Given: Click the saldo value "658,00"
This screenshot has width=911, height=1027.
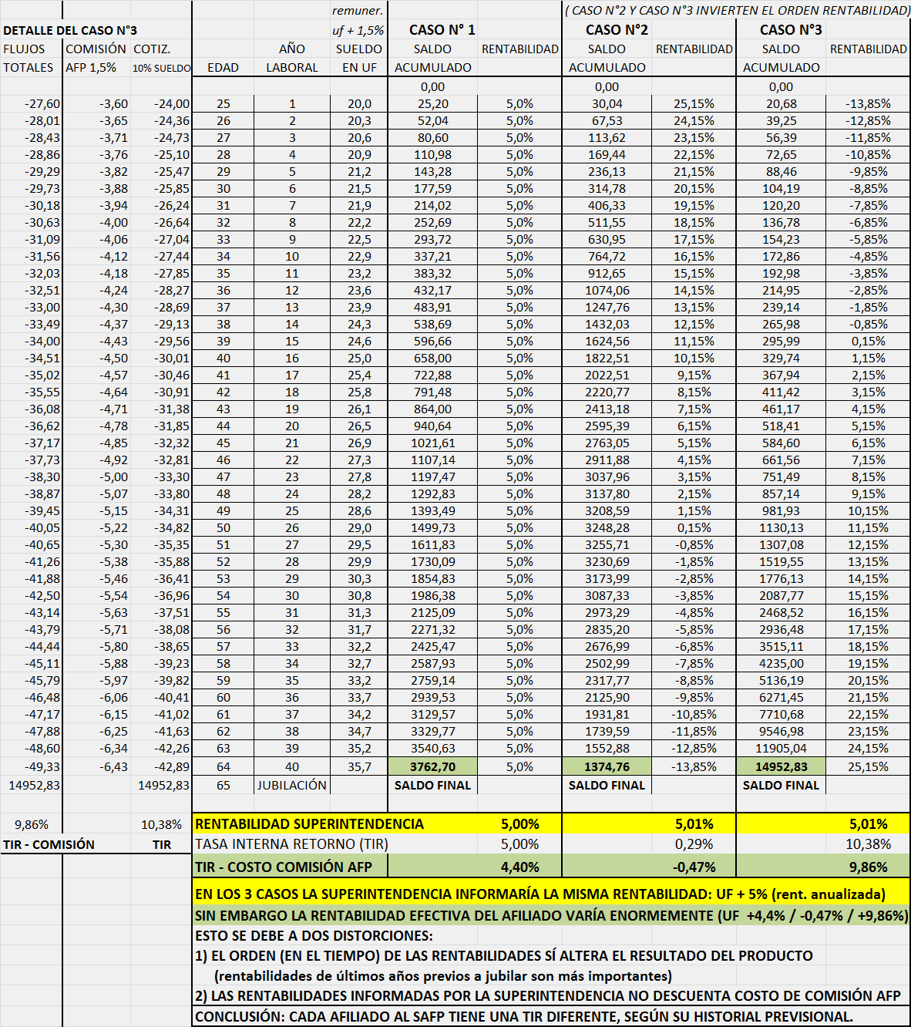Looking at the screenshot, I should click(x=433, y=358).
